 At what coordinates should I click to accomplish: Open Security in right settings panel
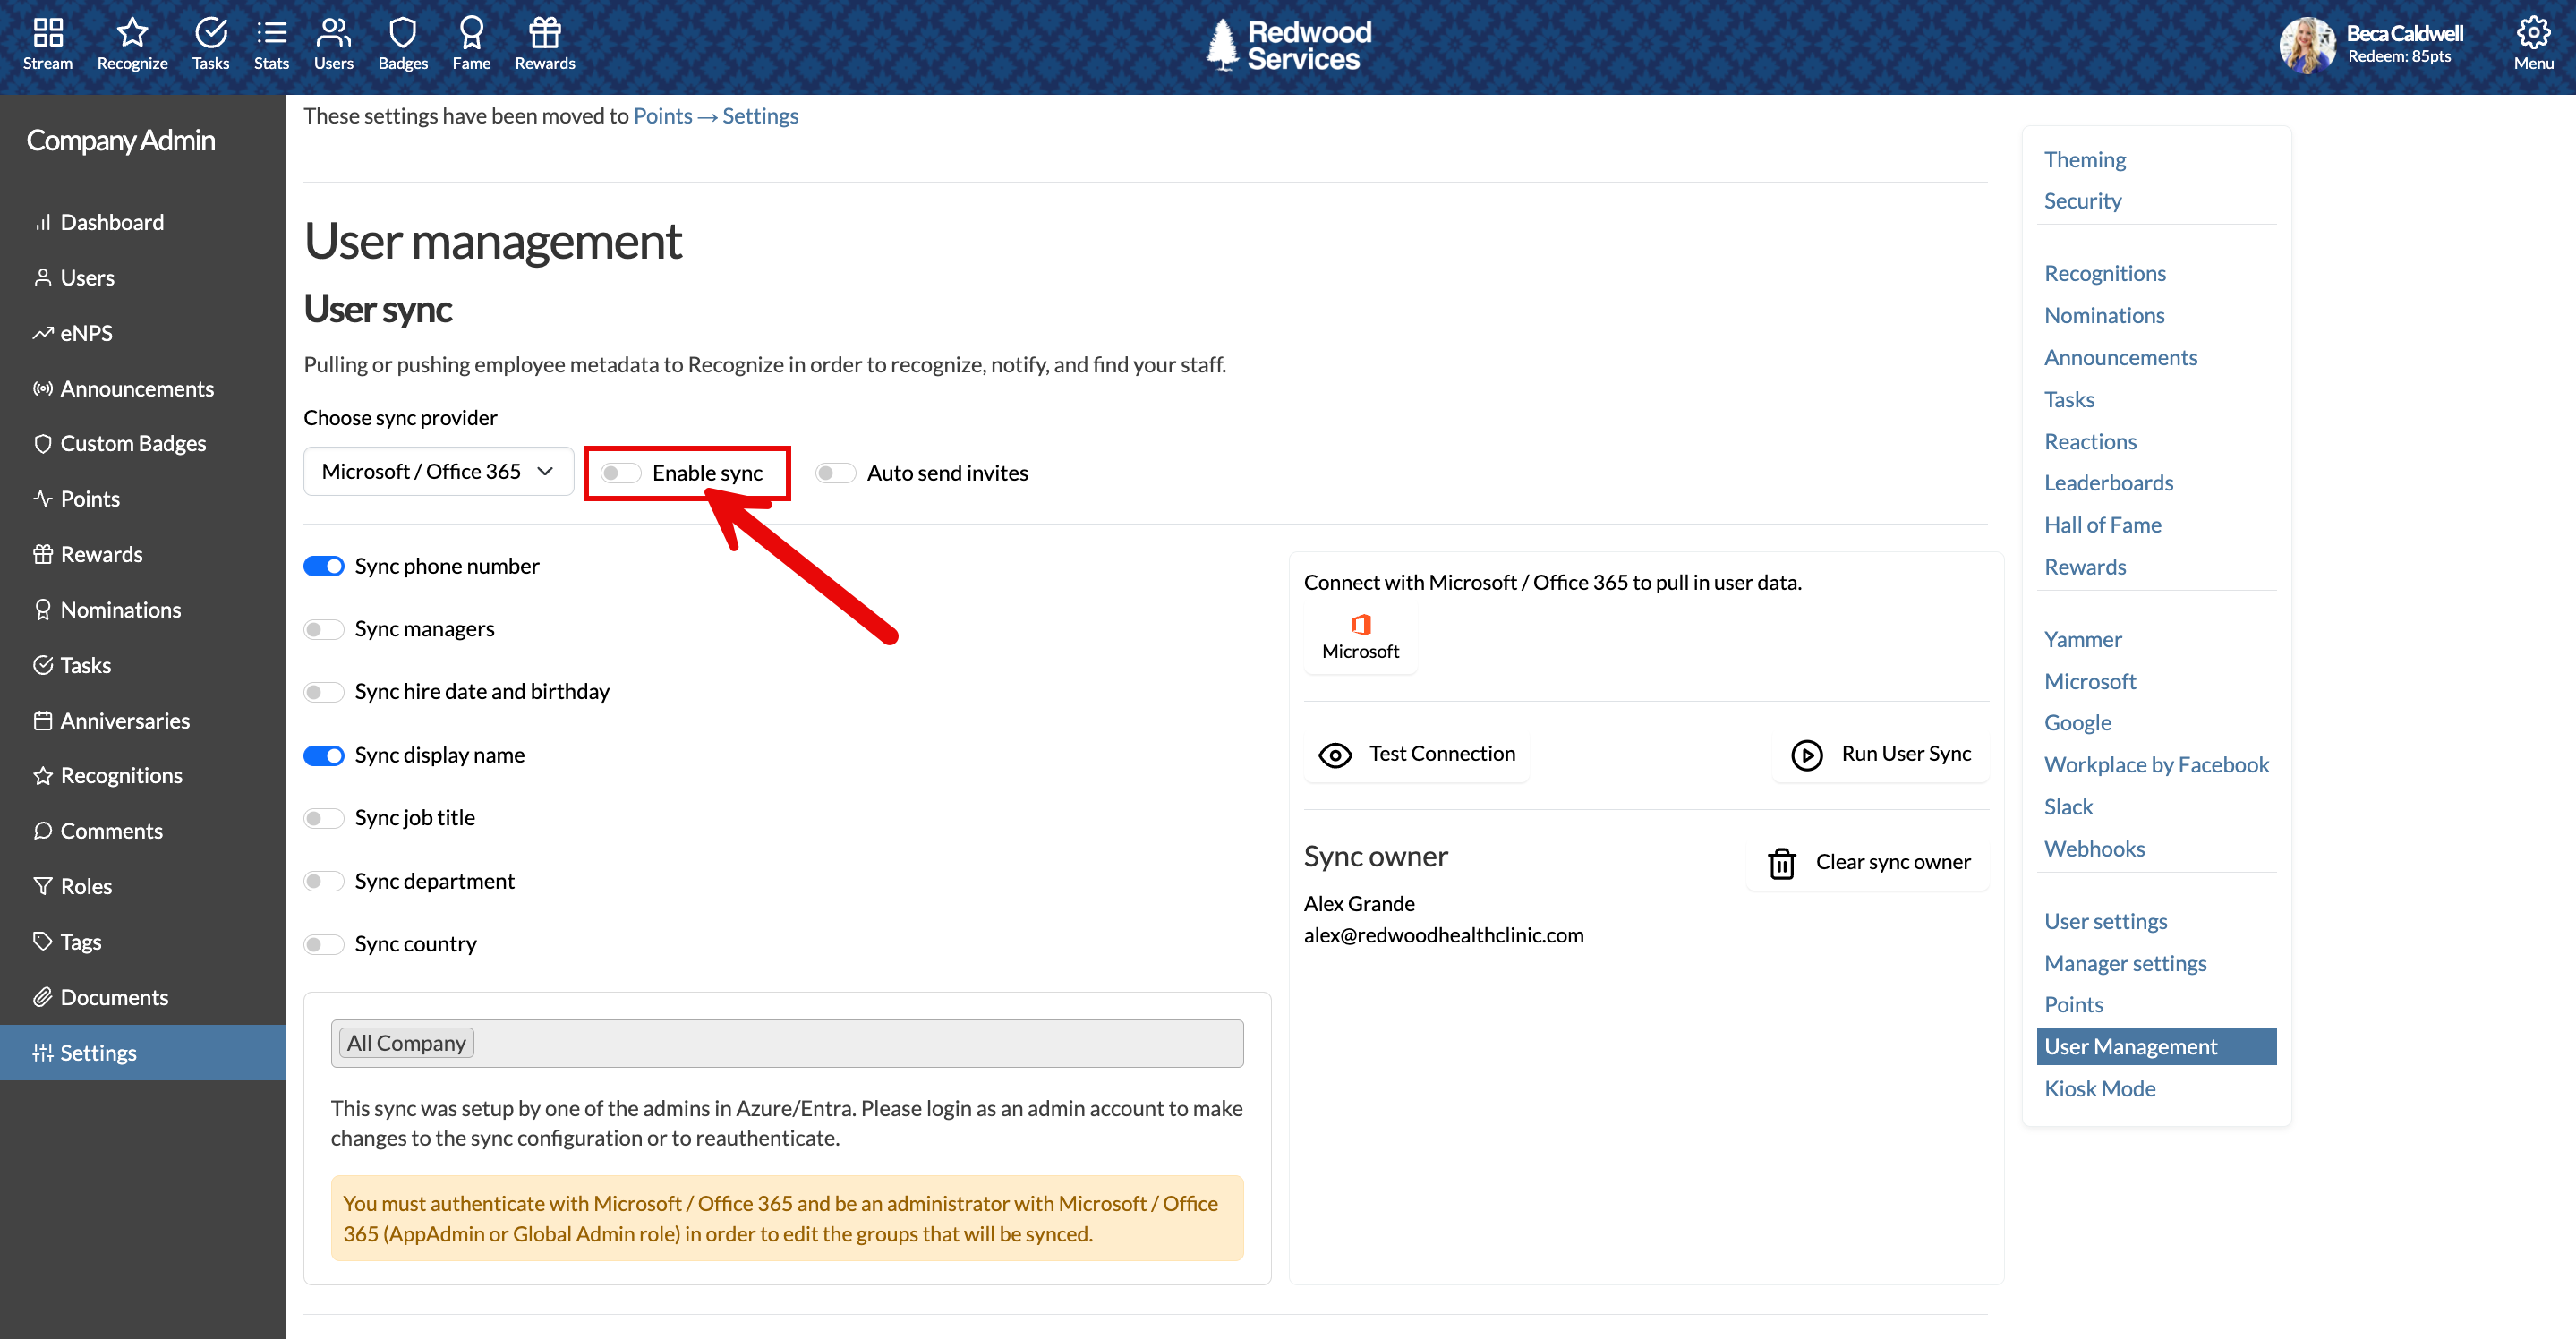click(2082, 201)
